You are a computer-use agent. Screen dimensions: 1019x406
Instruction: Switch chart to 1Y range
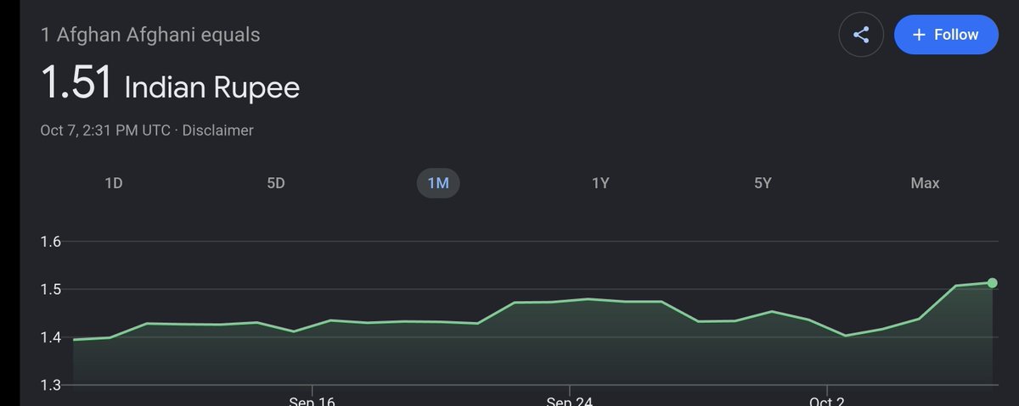[x=600, y=183]
